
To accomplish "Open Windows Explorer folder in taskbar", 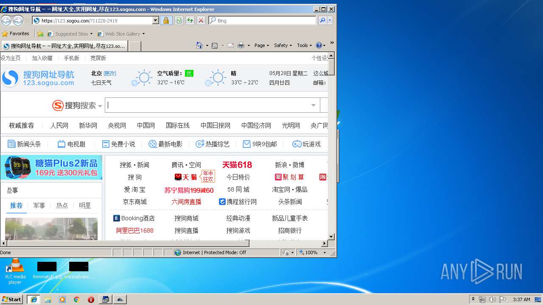I will tap(48, 299).
